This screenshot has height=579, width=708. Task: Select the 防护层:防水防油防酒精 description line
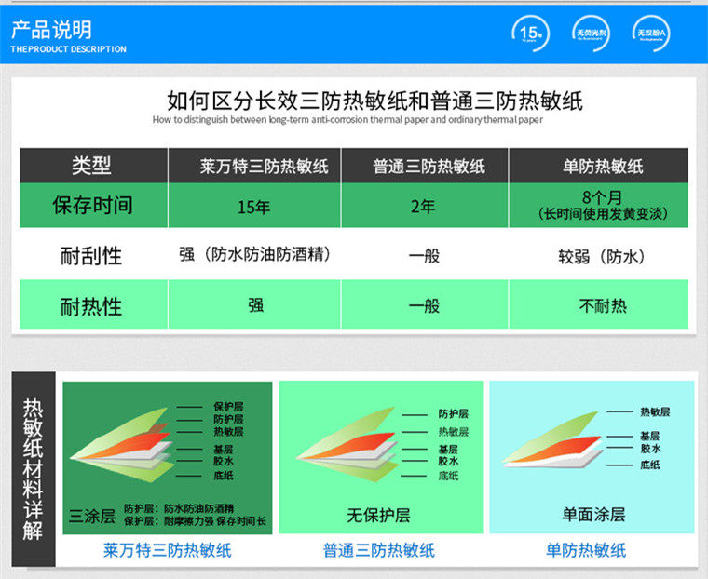point(179,508)
